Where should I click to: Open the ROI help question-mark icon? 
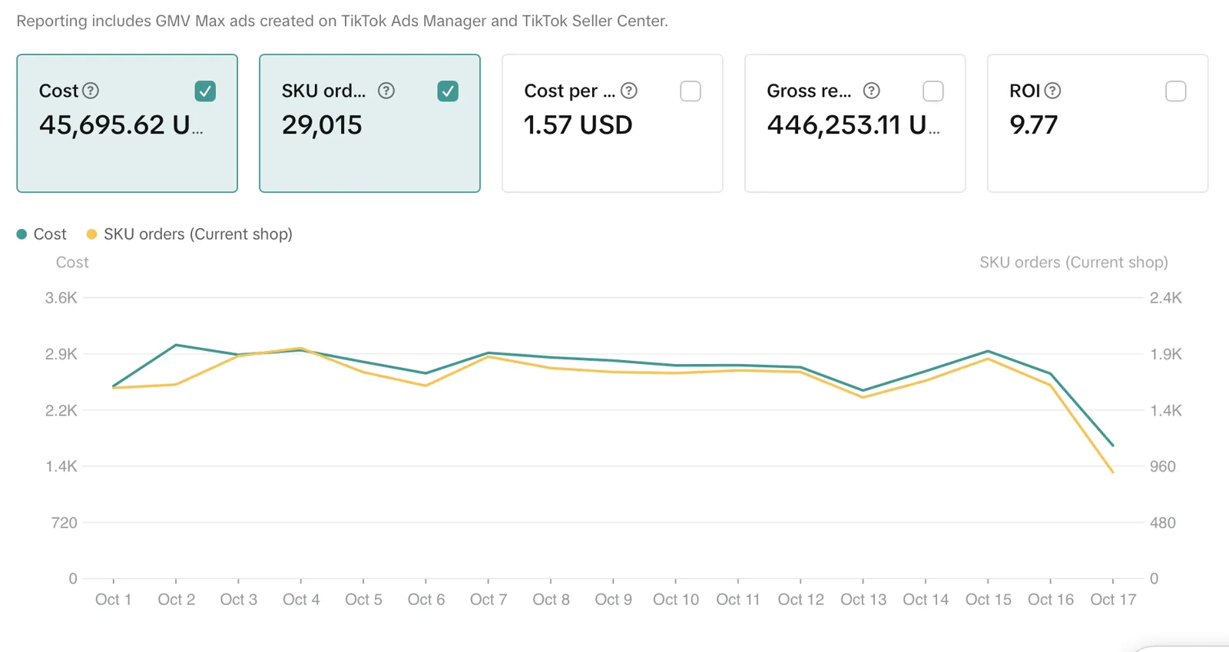[x=1052, y=91]
